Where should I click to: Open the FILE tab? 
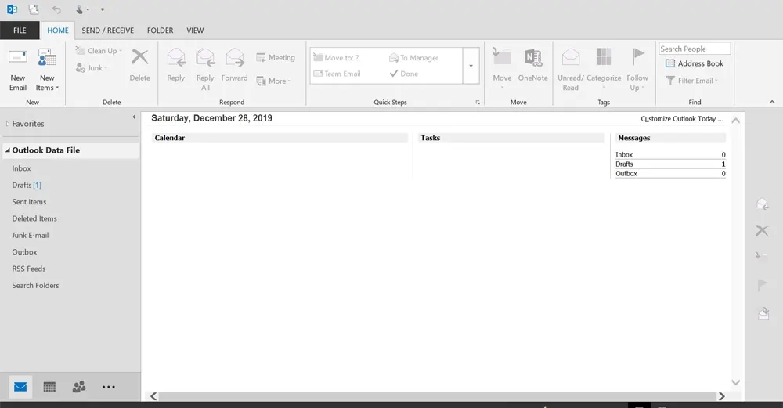20,31
